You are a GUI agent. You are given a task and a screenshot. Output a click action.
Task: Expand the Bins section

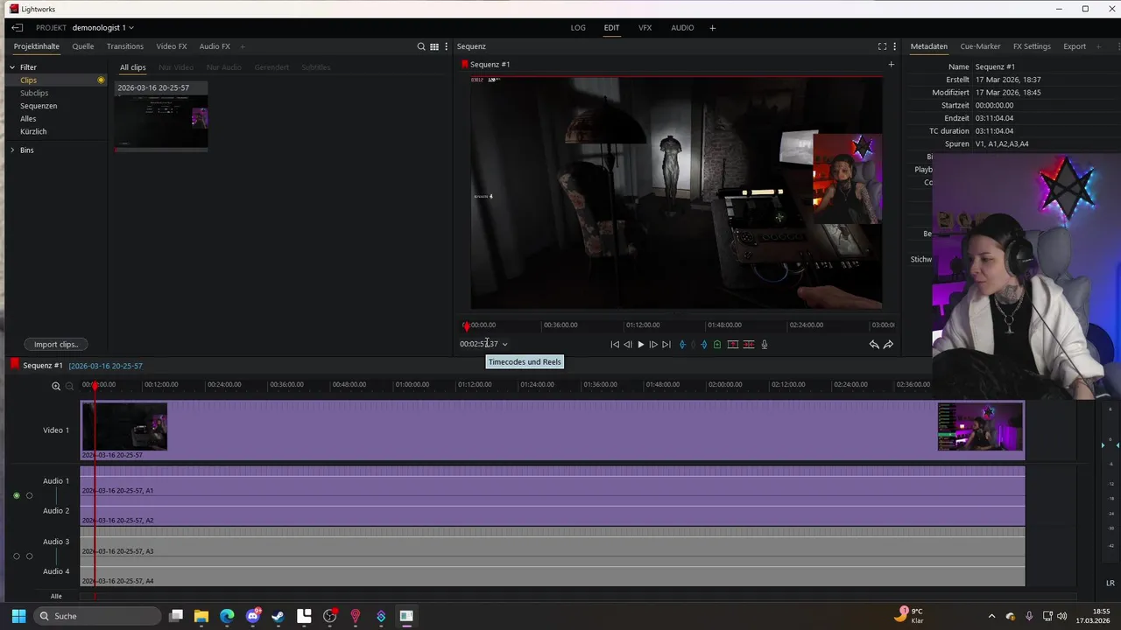pos(12,150)
